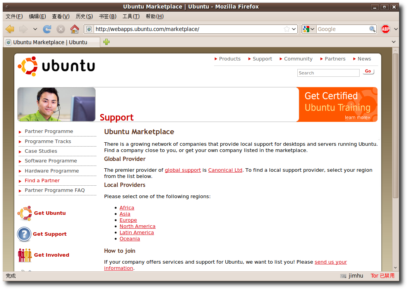Follow the global support link
The image size is (408, 290).
[x=183, y=170]
